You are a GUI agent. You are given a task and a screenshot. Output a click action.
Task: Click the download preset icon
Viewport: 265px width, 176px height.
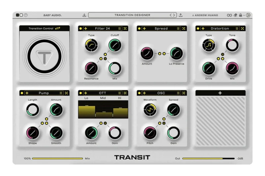point(84,15)
